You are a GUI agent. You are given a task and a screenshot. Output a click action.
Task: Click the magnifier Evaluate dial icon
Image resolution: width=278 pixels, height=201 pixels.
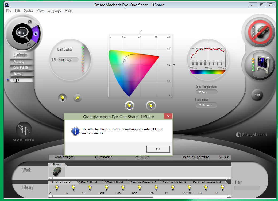point(22,34)
